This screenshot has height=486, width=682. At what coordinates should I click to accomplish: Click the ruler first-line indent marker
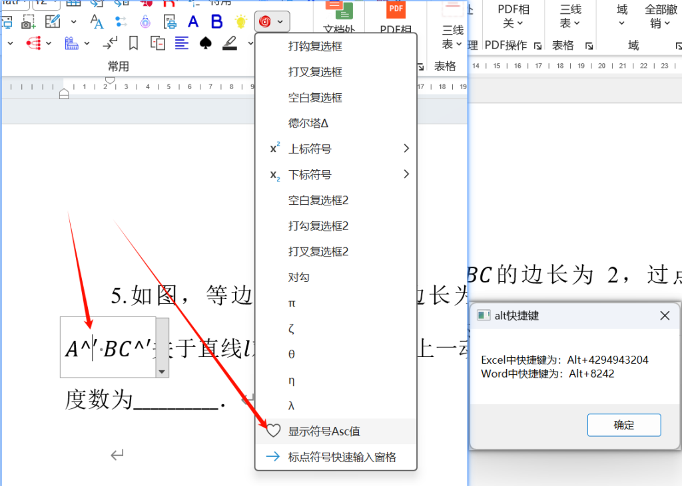coord(110,80)
